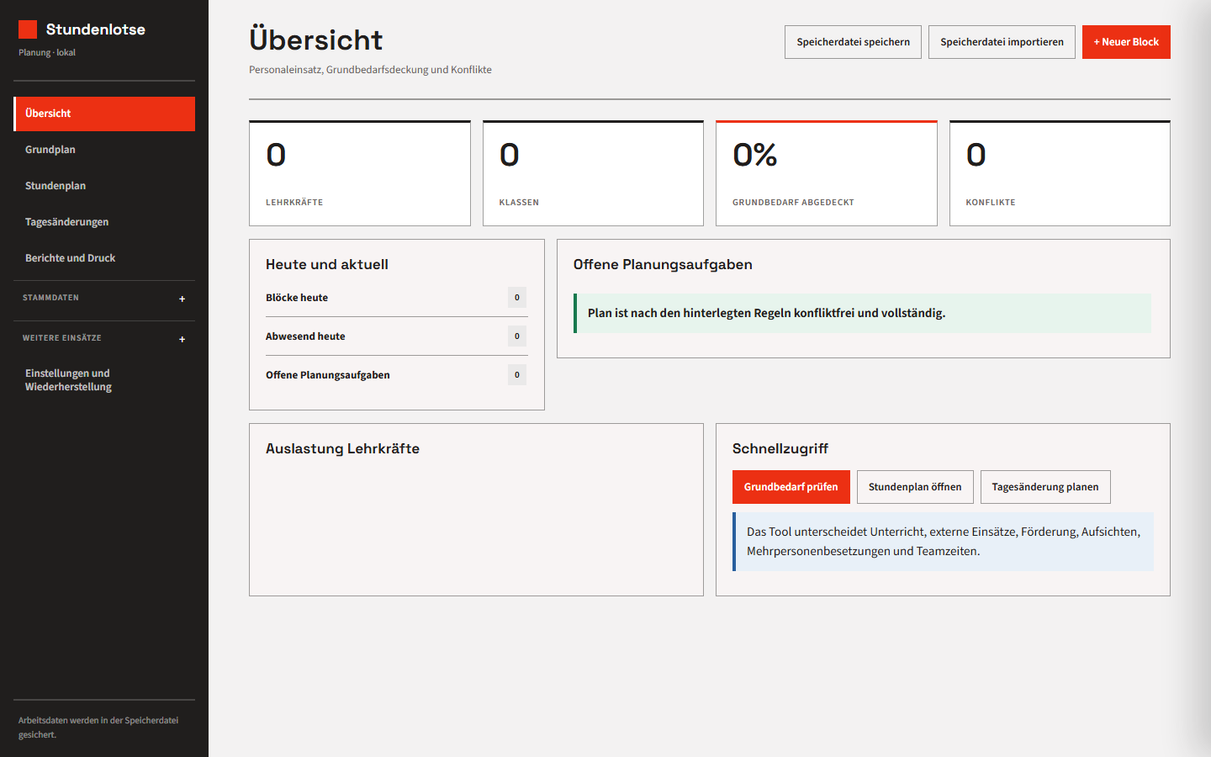Click the Abwesend heute row
The image size is (1211, 757).
[x=396, y=336]
